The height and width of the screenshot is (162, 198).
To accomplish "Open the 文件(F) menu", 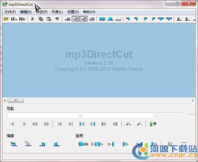I will [x=10, y=12].
